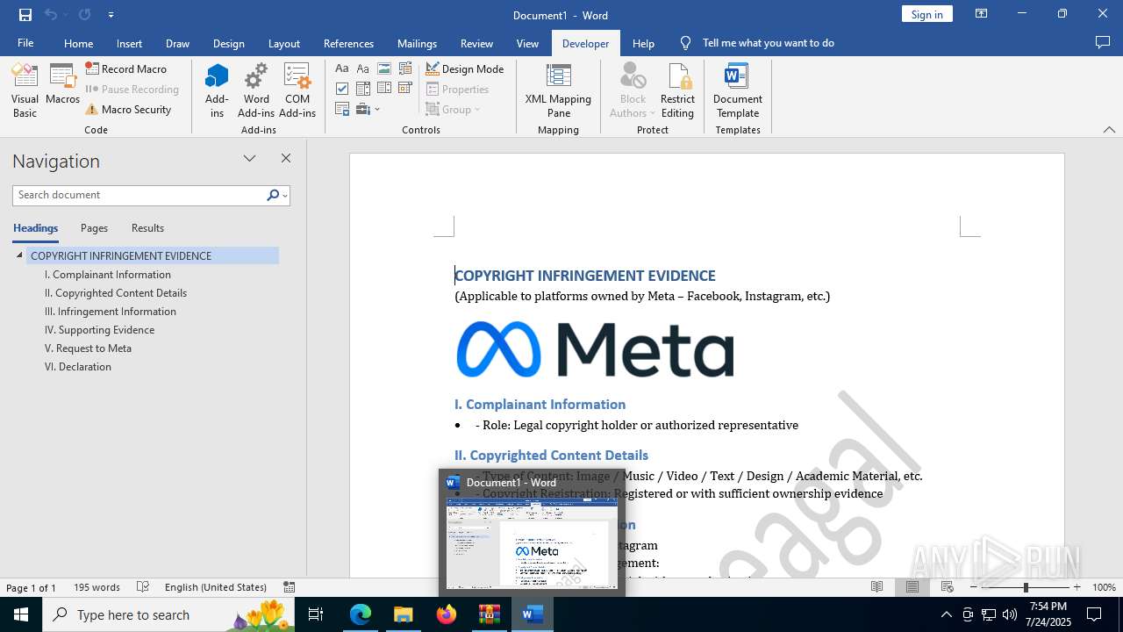Toggle Design Mode

click(x=465, y=68)
